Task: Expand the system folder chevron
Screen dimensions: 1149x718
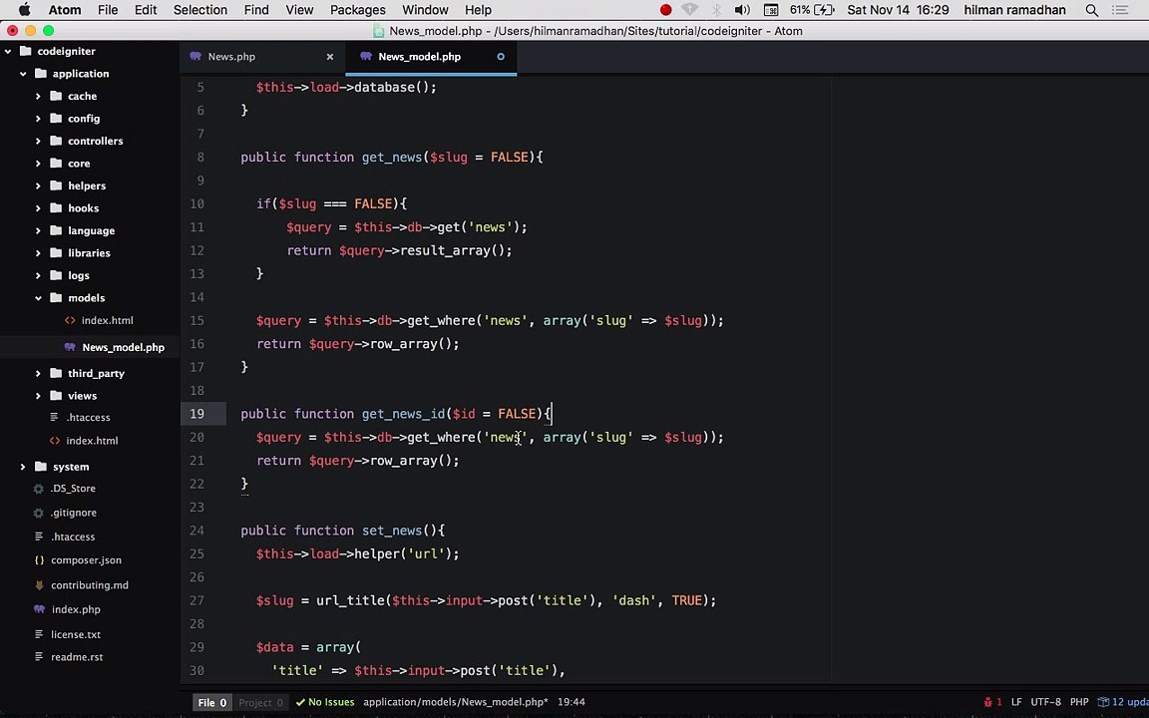Action: coord(24,467)
